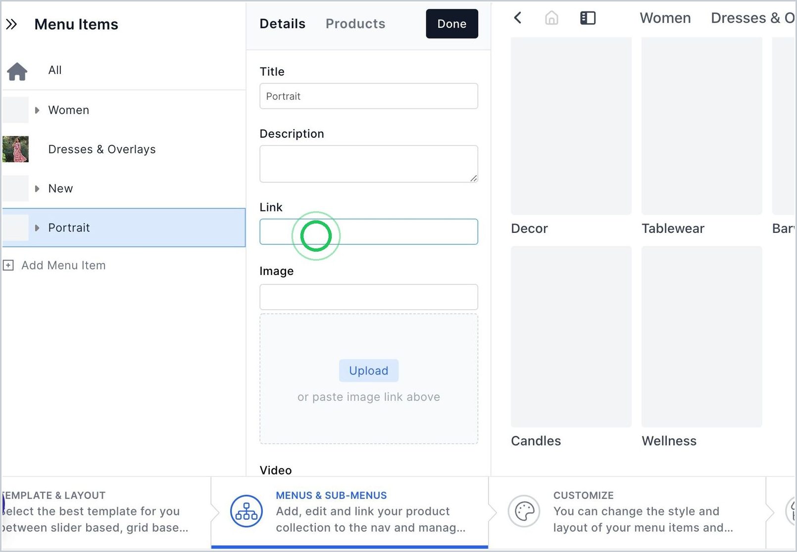Screen dimensions: 797x552
Task: Click the Portrait item's empty thumbnail
Action: (x=15, y=228)
